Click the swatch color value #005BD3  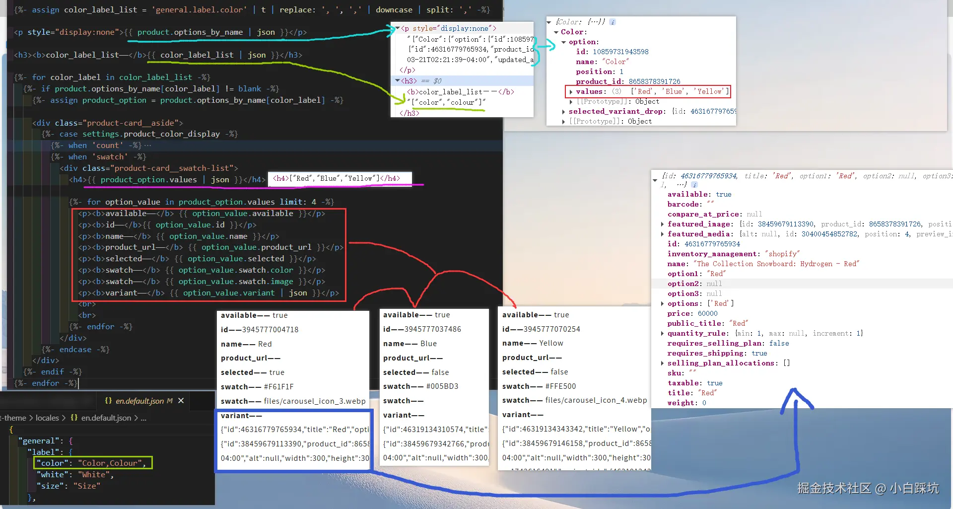click(442, 386)
